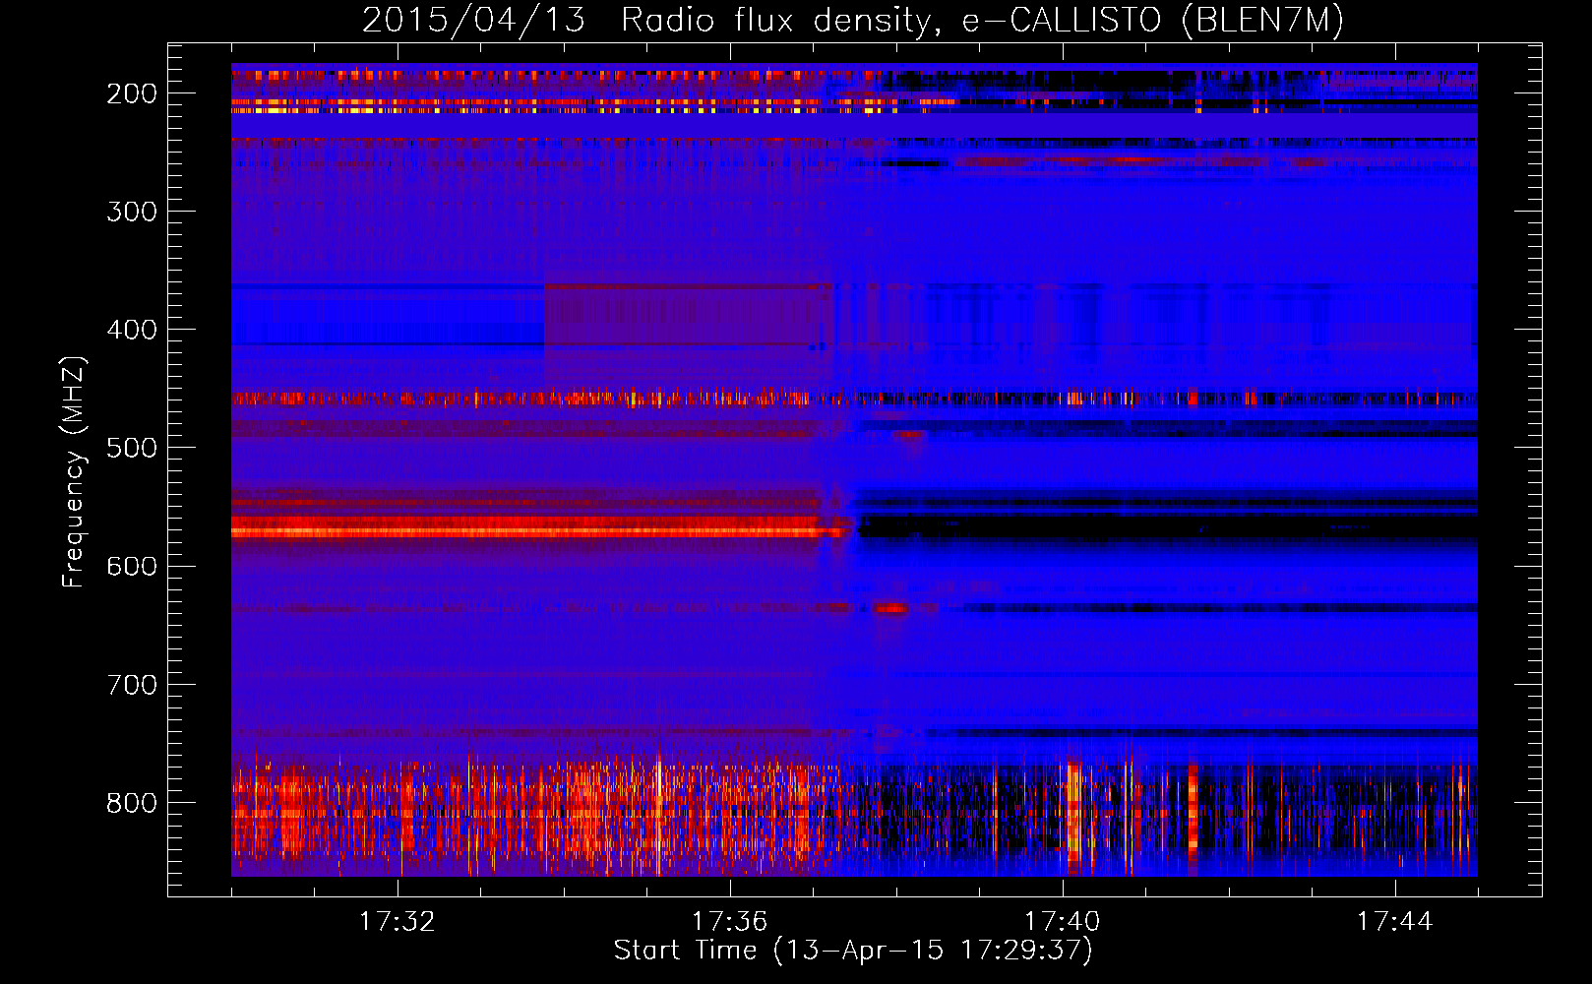This screenshot has width=1592, height=984.
Task: Click the 'Start Time (13-Apr-15 17:29:37)' label
Action: [853, 951]
